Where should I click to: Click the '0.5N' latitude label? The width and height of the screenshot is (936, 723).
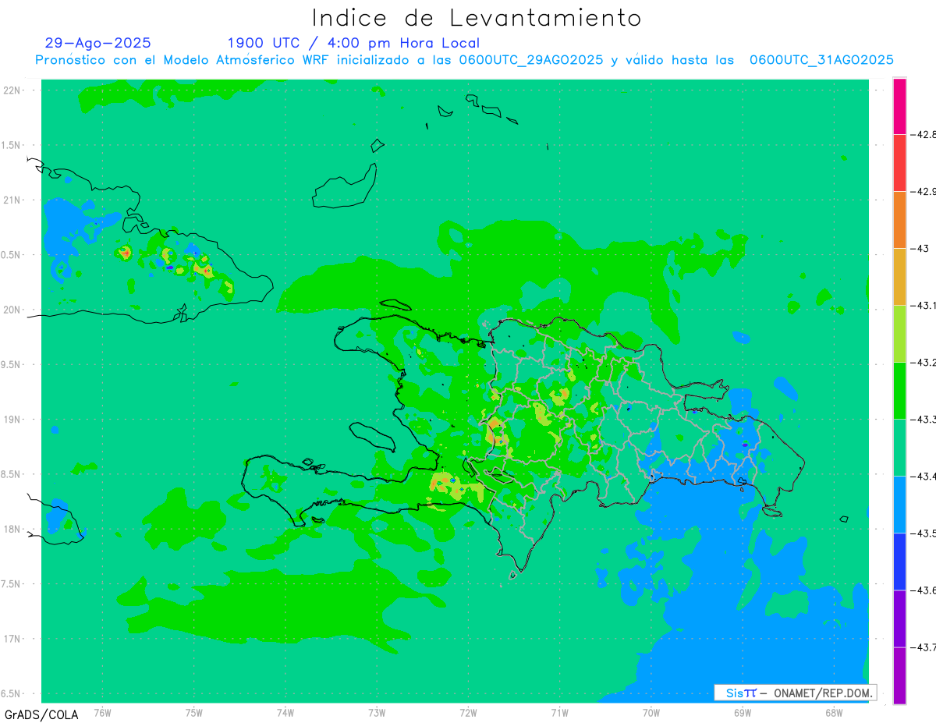(12, 255)
